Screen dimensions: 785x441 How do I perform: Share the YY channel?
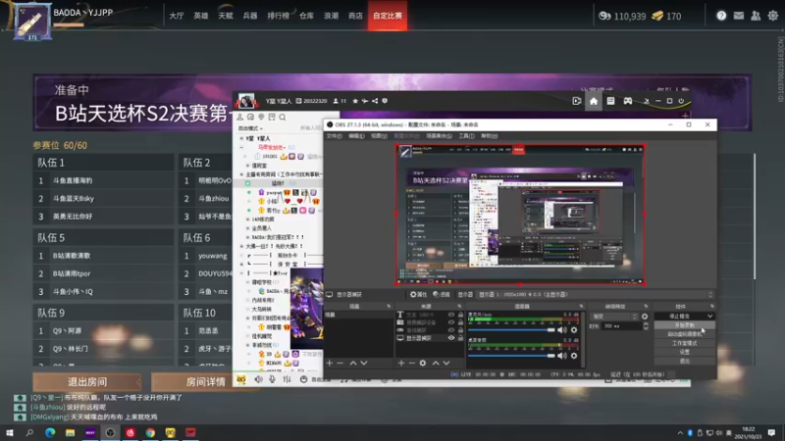point(375,101)
